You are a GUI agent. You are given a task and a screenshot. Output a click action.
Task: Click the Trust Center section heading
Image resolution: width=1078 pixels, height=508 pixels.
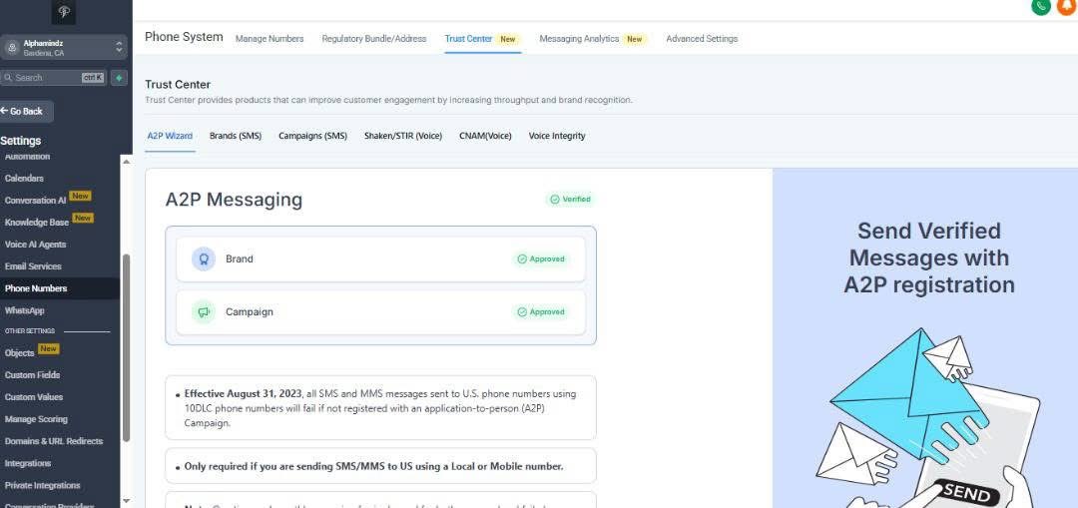[x=178, y=85]
